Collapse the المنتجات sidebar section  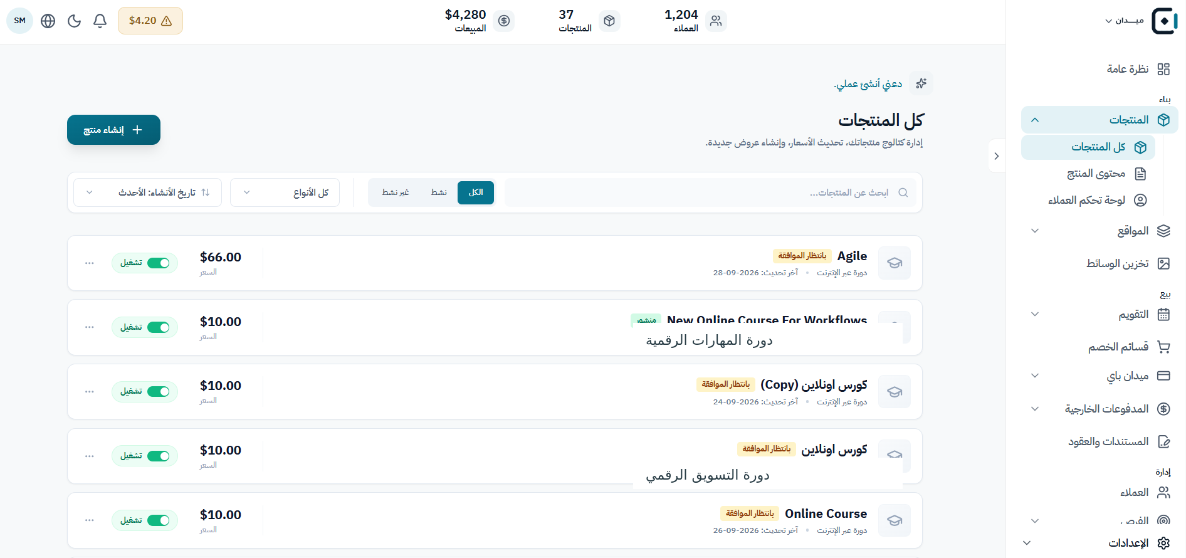click(x=1035, y=120)
